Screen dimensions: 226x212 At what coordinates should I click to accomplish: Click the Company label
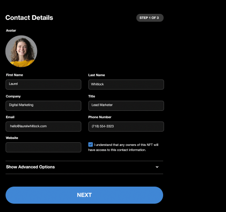pos(13,97)
